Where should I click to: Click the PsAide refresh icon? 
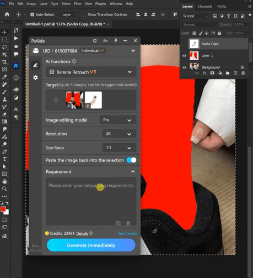95,41
